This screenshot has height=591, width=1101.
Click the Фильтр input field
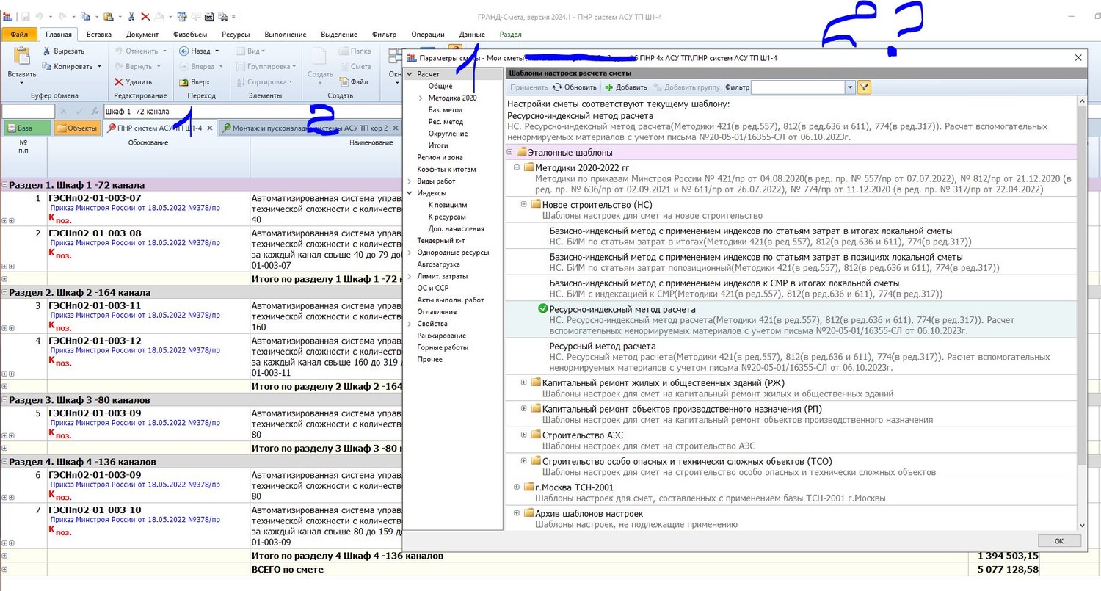coord(798,87)
